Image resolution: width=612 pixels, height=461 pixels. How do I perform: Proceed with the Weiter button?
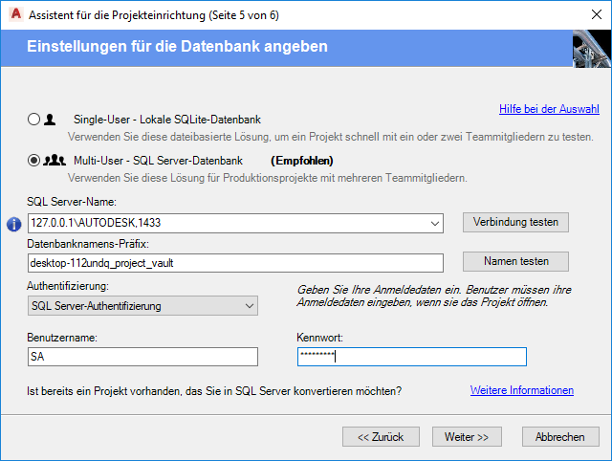(467, 436)
